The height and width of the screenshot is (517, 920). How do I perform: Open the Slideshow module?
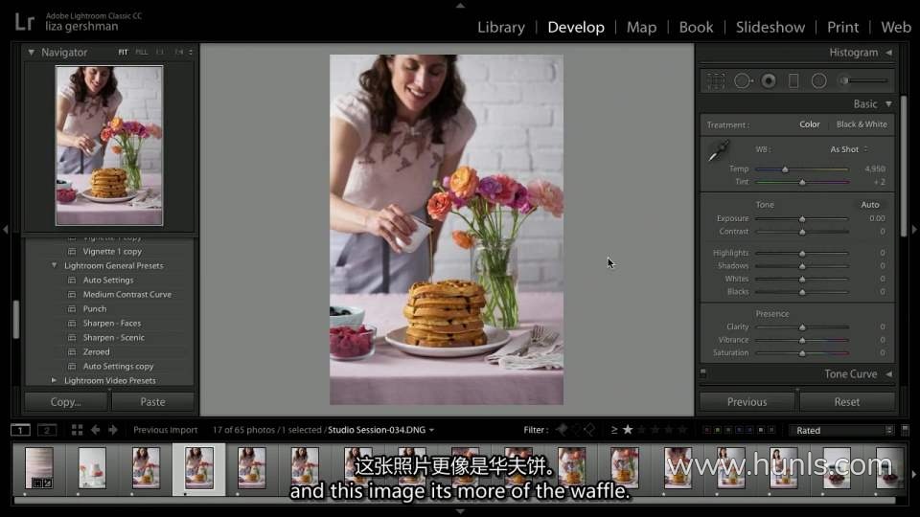(x=770, y=27)
